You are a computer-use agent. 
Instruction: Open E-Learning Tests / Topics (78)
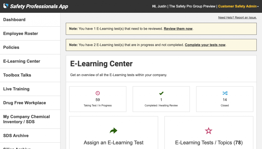click(x=209, y=143)
